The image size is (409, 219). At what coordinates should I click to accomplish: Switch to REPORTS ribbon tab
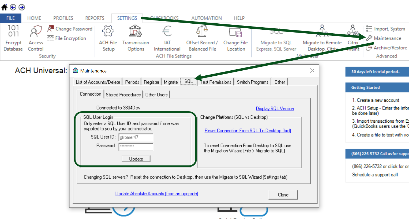pos(95,18)
